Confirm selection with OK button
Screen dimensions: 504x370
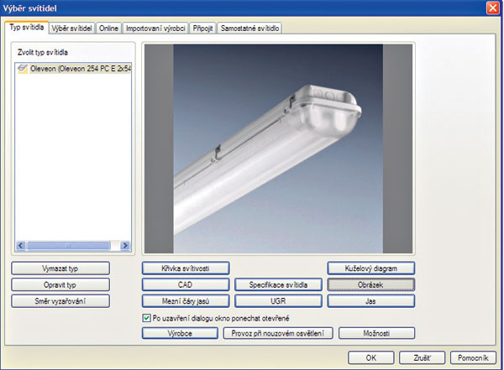(x=370, y=356)
